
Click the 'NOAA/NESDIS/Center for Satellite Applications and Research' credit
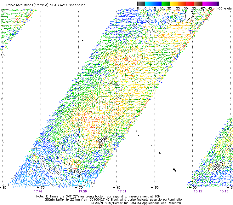click(136, 203)
